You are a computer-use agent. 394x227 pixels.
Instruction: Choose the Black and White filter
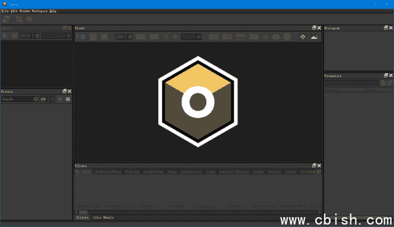(293, 206)
